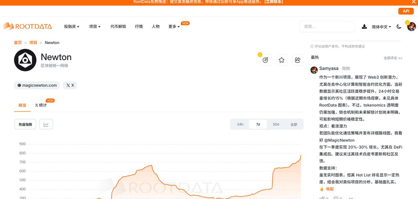This screenshot has height=199, width=418.
Task: Click the edit project icon button
Action: pos(265,60)
